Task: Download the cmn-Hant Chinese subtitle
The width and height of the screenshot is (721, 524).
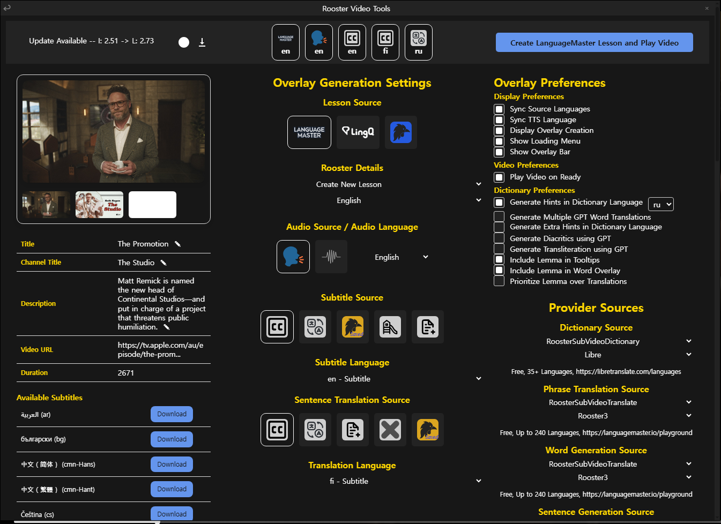Action: pos(172,489)
